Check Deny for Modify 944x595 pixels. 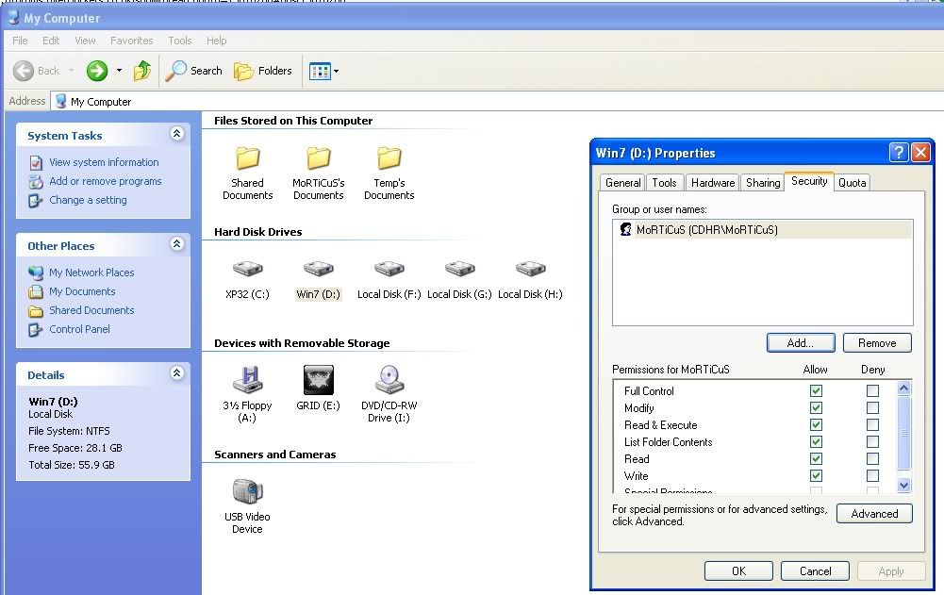point(872,407)
